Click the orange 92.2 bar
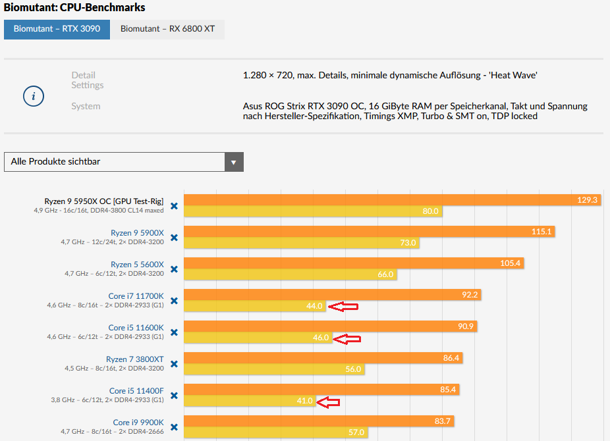This screenshot has width=610, height=441. (x=333, y=294)
